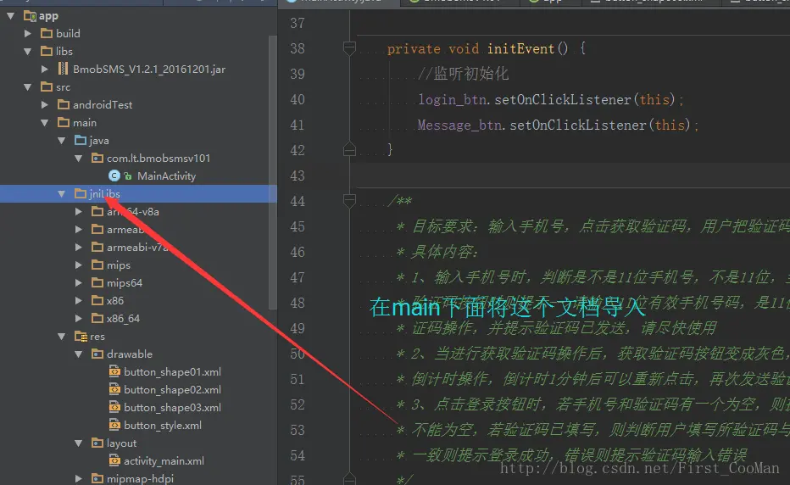Click the activity_main.xml file icon
Screen dimensions: 790x485
coord(115,461)
